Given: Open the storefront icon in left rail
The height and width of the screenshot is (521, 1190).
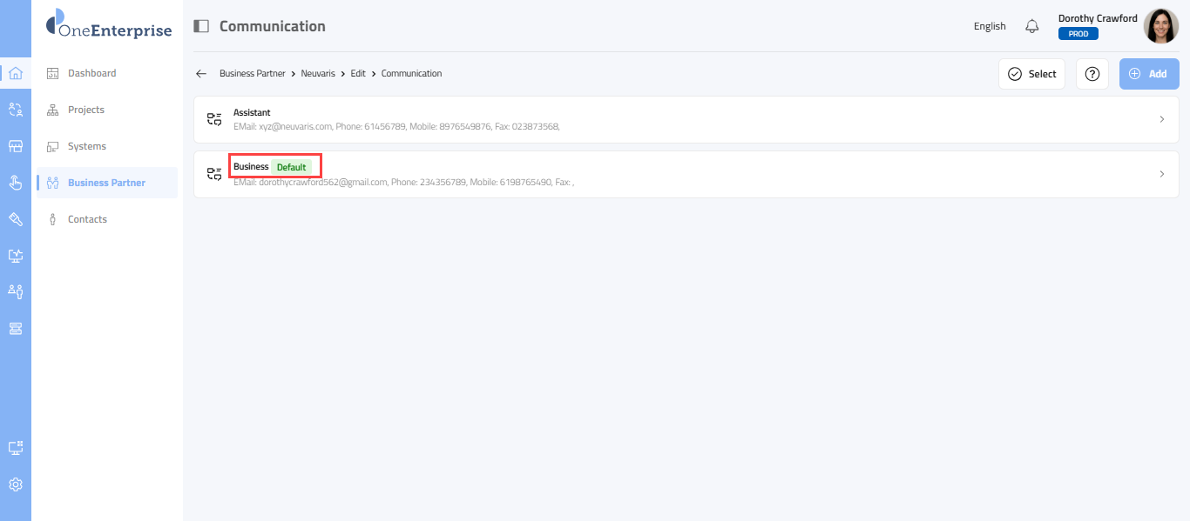Looking at the screenshot, I should click(15, 146).
